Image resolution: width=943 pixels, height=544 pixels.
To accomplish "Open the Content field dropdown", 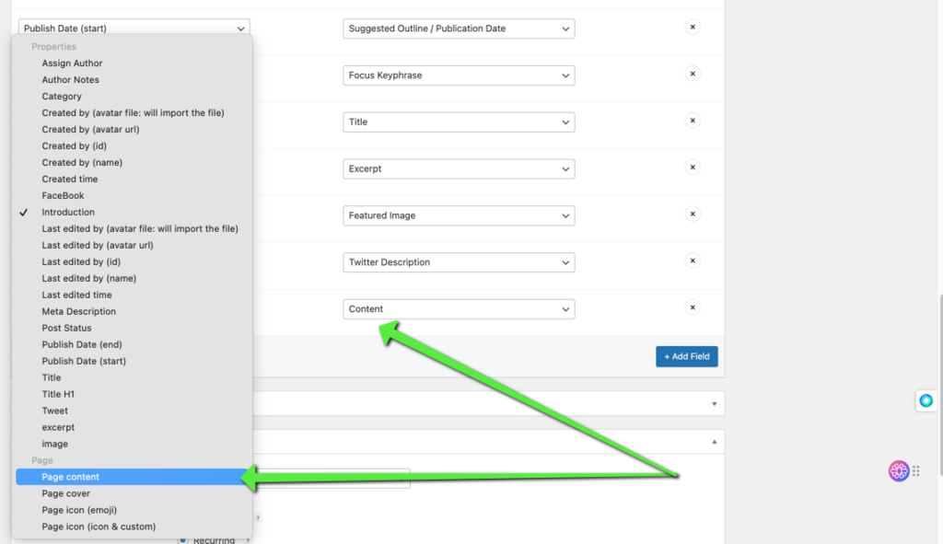I will click(459, 309).
